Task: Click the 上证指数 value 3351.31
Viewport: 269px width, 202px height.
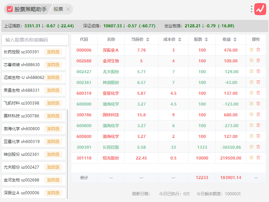Action: [32, 26]
